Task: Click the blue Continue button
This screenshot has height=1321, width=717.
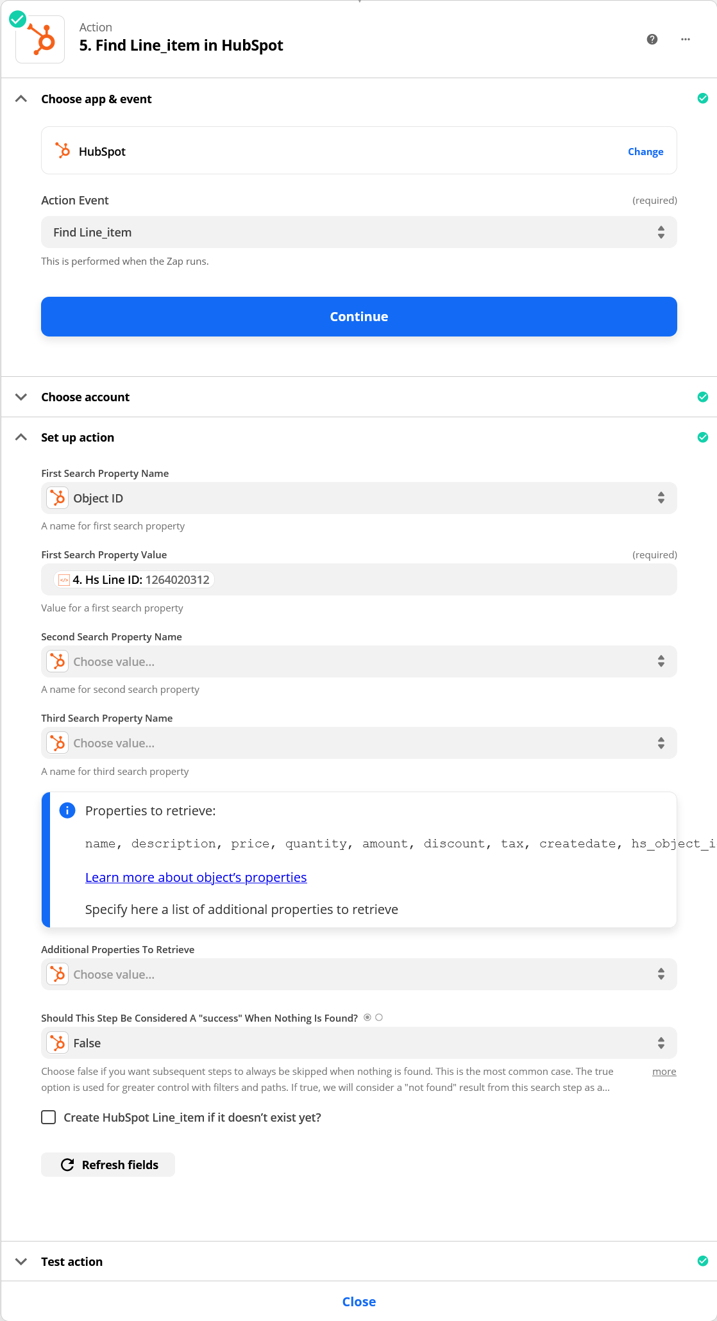Action: click(x=359, y=317)
